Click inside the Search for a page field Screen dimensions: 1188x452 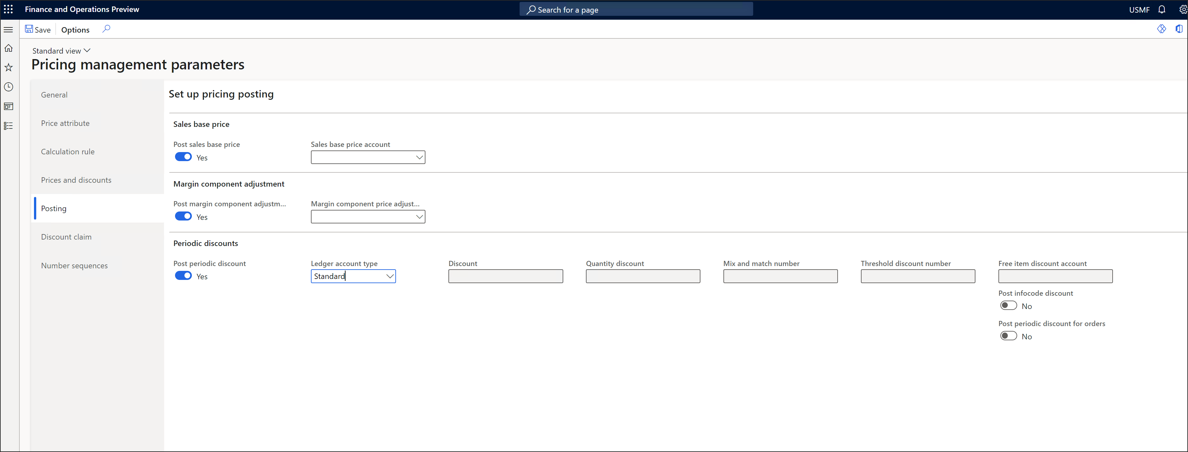coord(635,9)
